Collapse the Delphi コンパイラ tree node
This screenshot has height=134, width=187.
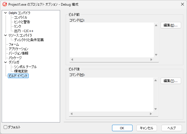point(6,13)
